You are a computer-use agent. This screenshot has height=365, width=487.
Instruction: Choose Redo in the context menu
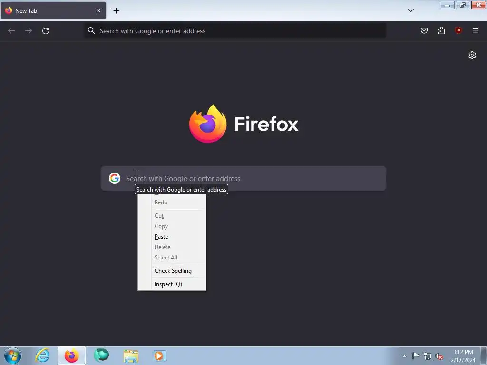[x=172, y=202]
